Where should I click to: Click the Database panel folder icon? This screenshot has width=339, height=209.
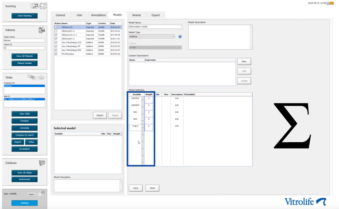[x=42, y=163]
